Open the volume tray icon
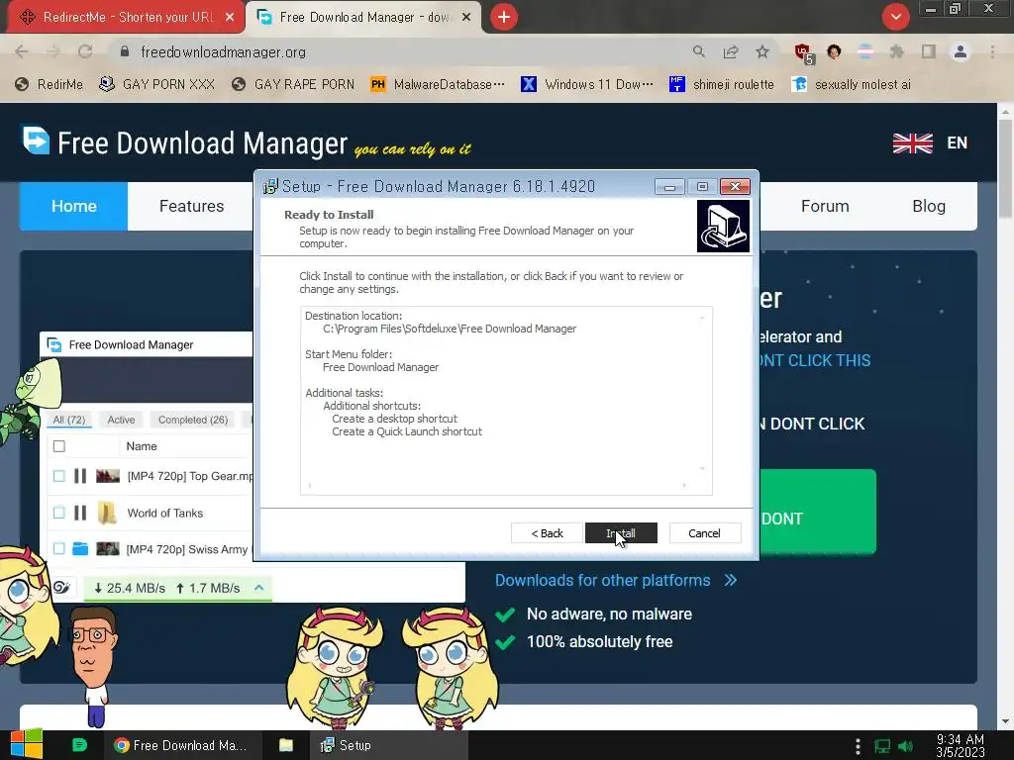This screenshot has height=760, width=1014. point(906,746)
